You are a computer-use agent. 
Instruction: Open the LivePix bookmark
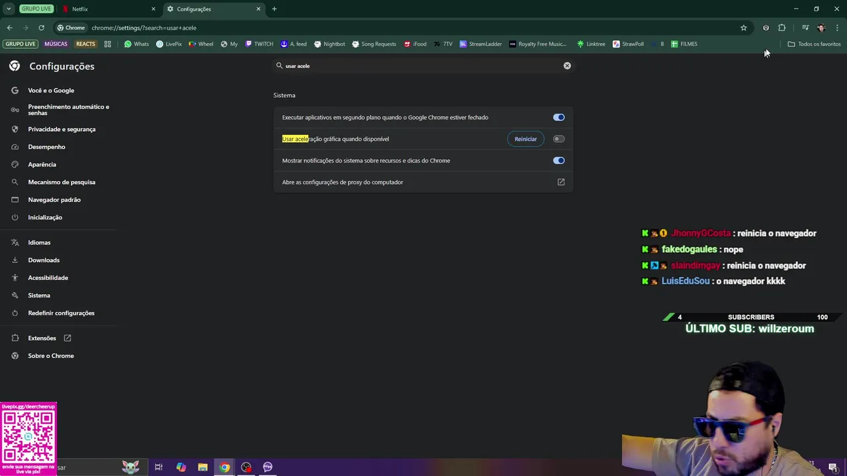pyautogui.click(x=169, y=44)
